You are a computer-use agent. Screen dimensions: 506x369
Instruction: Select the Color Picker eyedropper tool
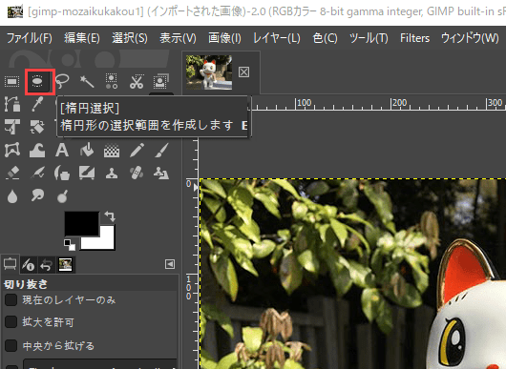pyautogui.click(x=37, y=104)
